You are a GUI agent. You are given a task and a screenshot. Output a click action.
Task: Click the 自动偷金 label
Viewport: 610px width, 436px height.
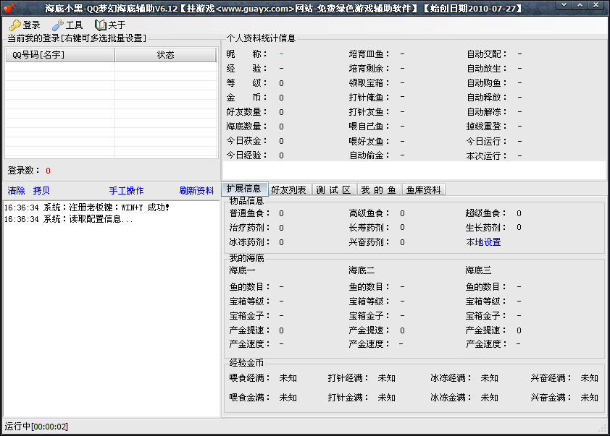pos(369,155)
